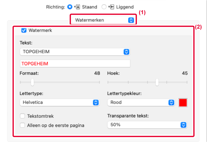Enable the Tekstomtrek checkbox
The image size is (207, 142).
tap(23, 116)
